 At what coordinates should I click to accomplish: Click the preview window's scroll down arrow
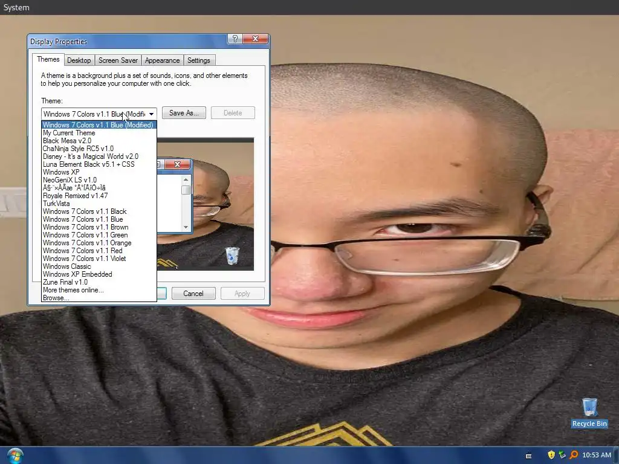click(x=186, y=227)
